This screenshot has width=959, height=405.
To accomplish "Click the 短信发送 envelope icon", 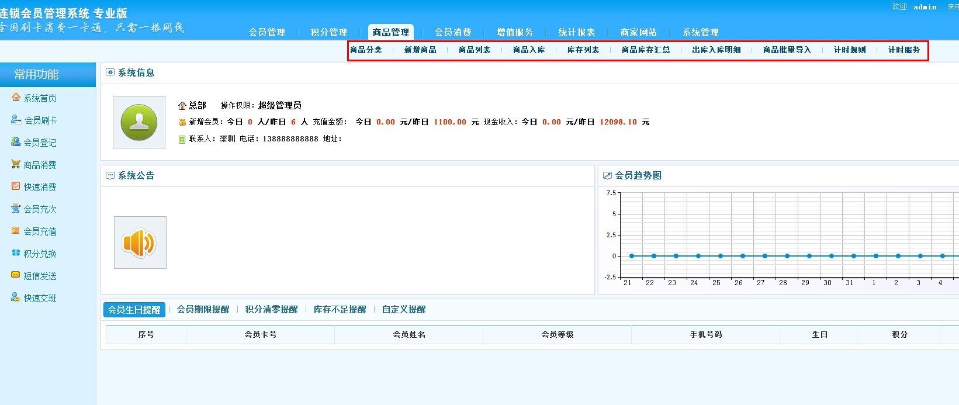I will point(16,275).
